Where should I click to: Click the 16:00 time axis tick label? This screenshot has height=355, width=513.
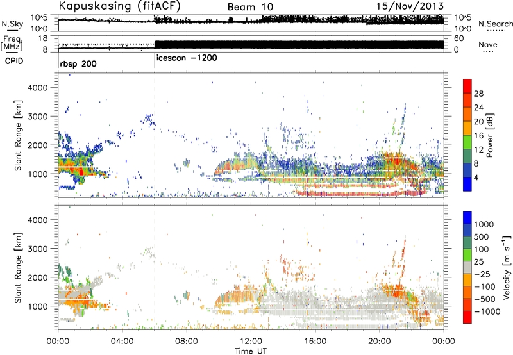pyautogui.click(x=315, y=342)
